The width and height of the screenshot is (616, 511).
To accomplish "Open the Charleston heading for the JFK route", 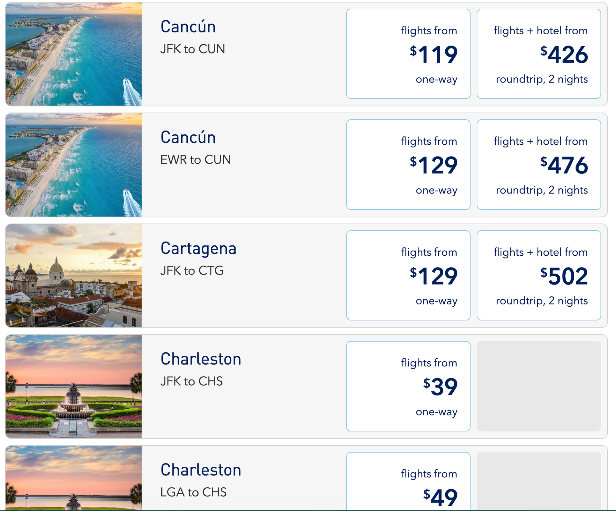I will (201, 359).
